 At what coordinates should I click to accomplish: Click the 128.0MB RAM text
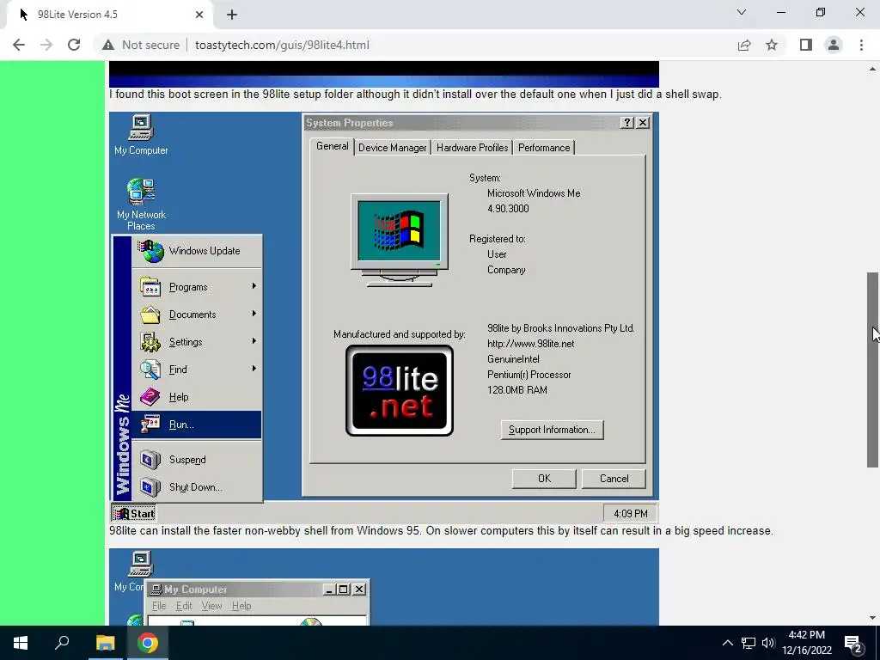[516, 390]
